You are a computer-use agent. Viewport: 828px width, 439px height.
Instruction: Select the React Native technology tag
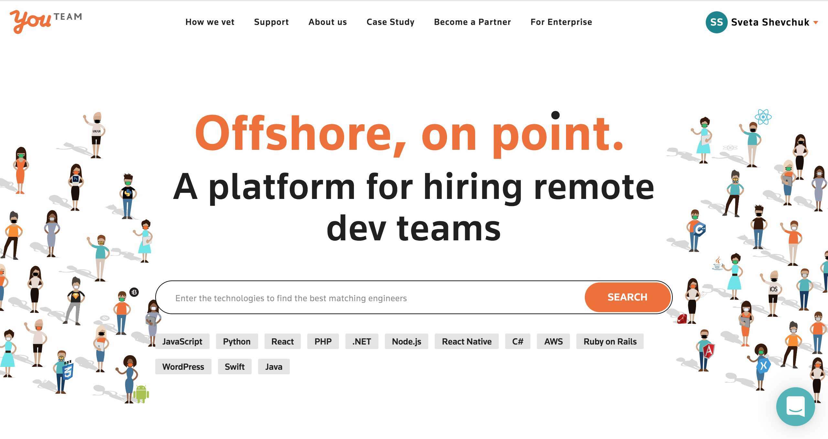466,341
